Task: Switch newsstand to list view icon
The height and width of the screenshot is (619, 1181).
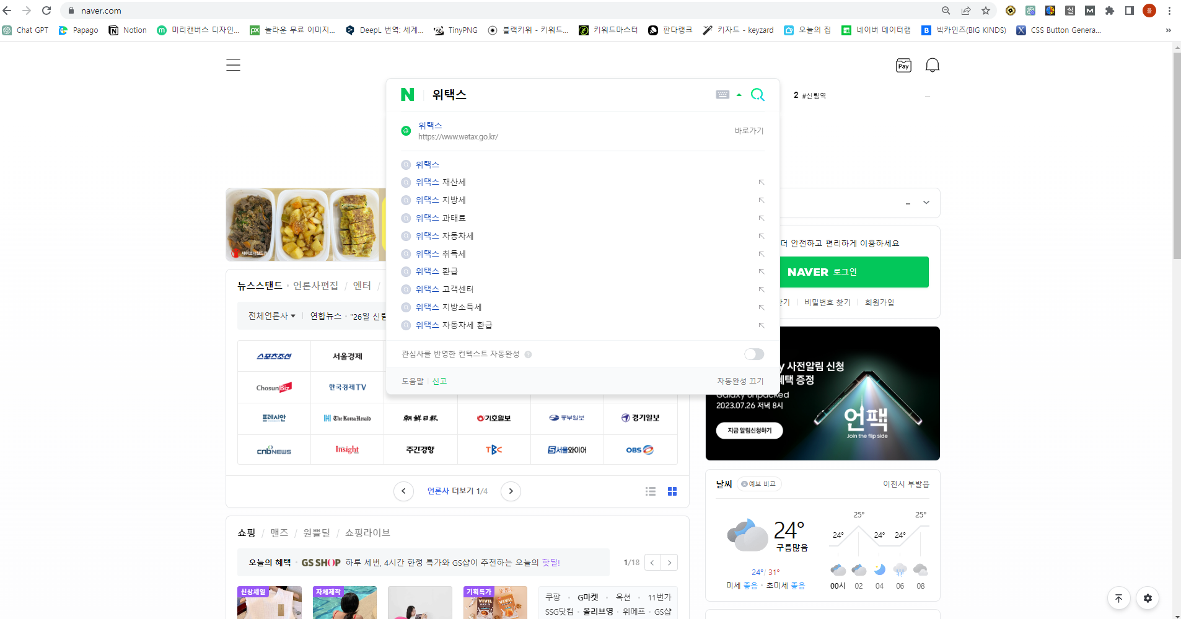Action: click(650, 491)
